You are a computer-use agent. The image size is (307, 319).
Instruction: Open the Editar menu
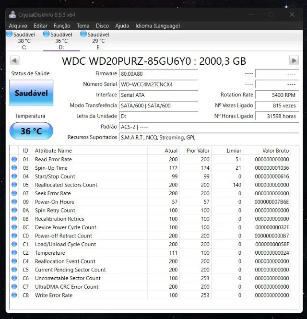click(x=40, y=26)
